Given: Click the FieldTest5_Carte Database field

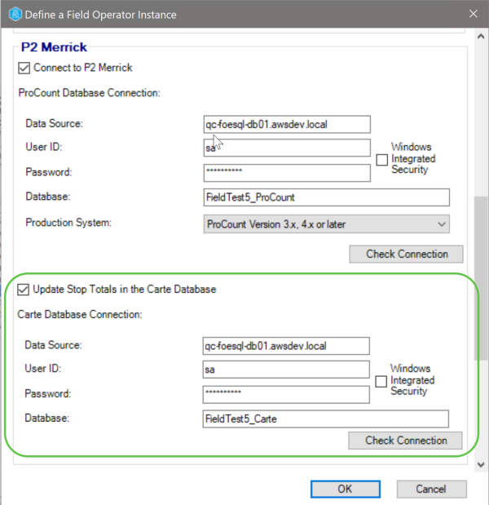Looking at the screenshot, I should pos(325,419).
